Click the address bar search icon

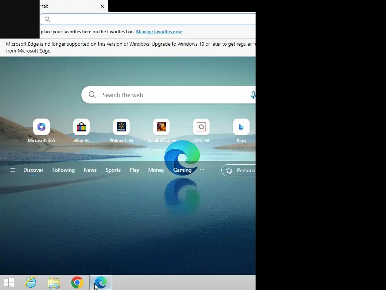pyautogui.click(x=47, y=19)
